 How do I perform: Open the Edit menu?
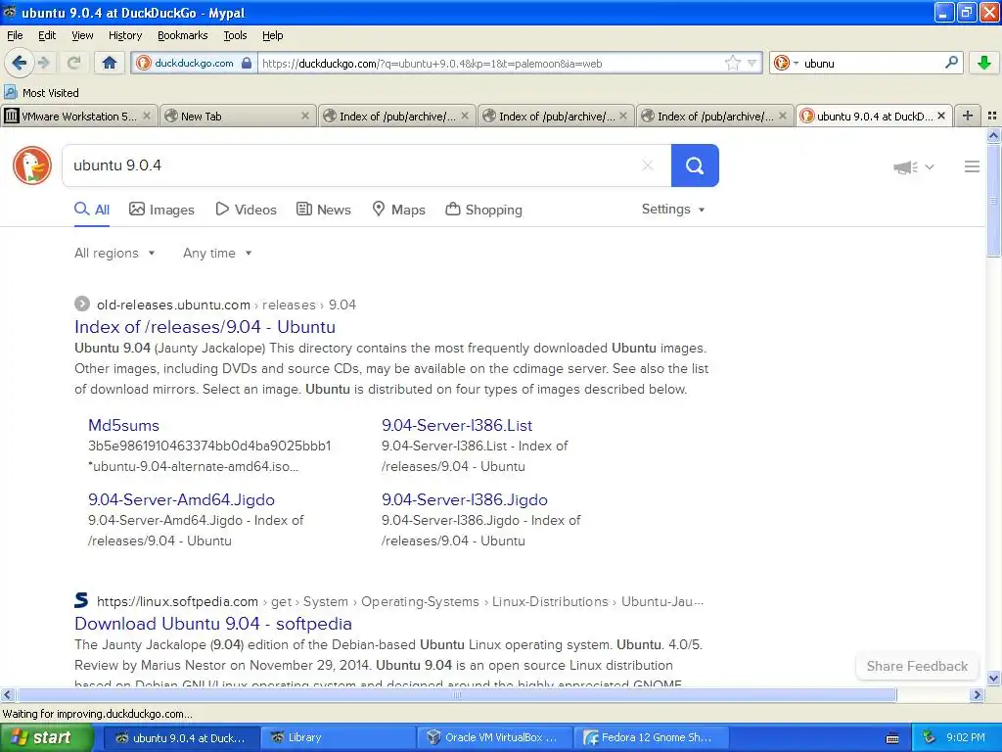[47, 35]
